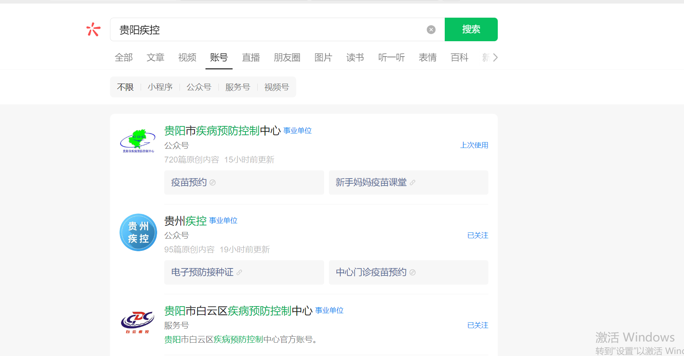Switch to the 全部 tab

[x=124, y=58]
